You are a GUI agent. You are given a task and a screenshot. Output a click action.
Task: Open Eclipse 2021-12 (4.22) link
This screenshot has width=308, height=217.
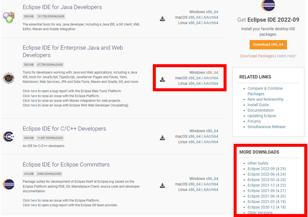[x=266, y=185]
